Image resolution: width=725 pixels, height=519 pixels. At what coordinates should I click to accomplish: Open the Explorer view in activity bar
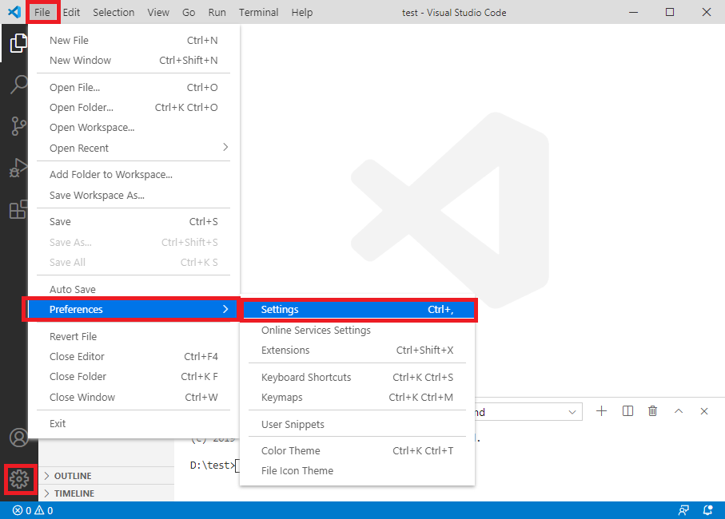coord(18,43)
